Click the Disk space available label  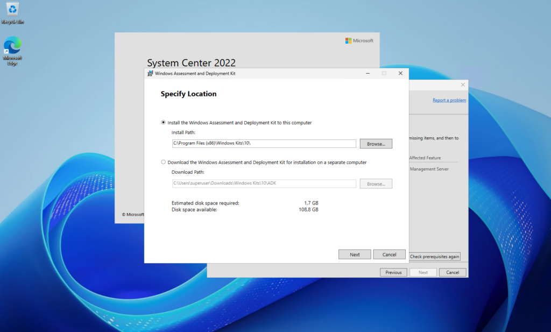click(x=194, y=209)
